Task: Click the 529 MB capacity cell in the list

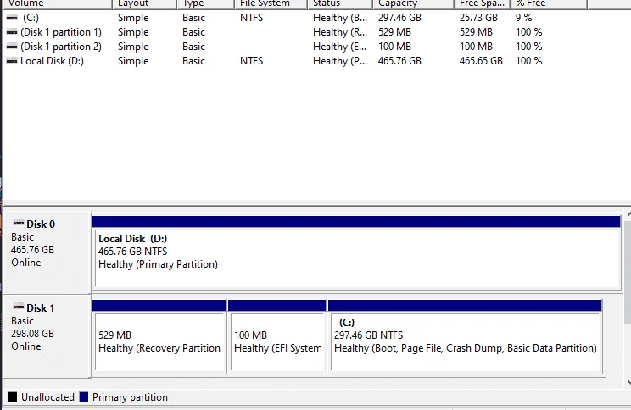Action: [394, 32]
